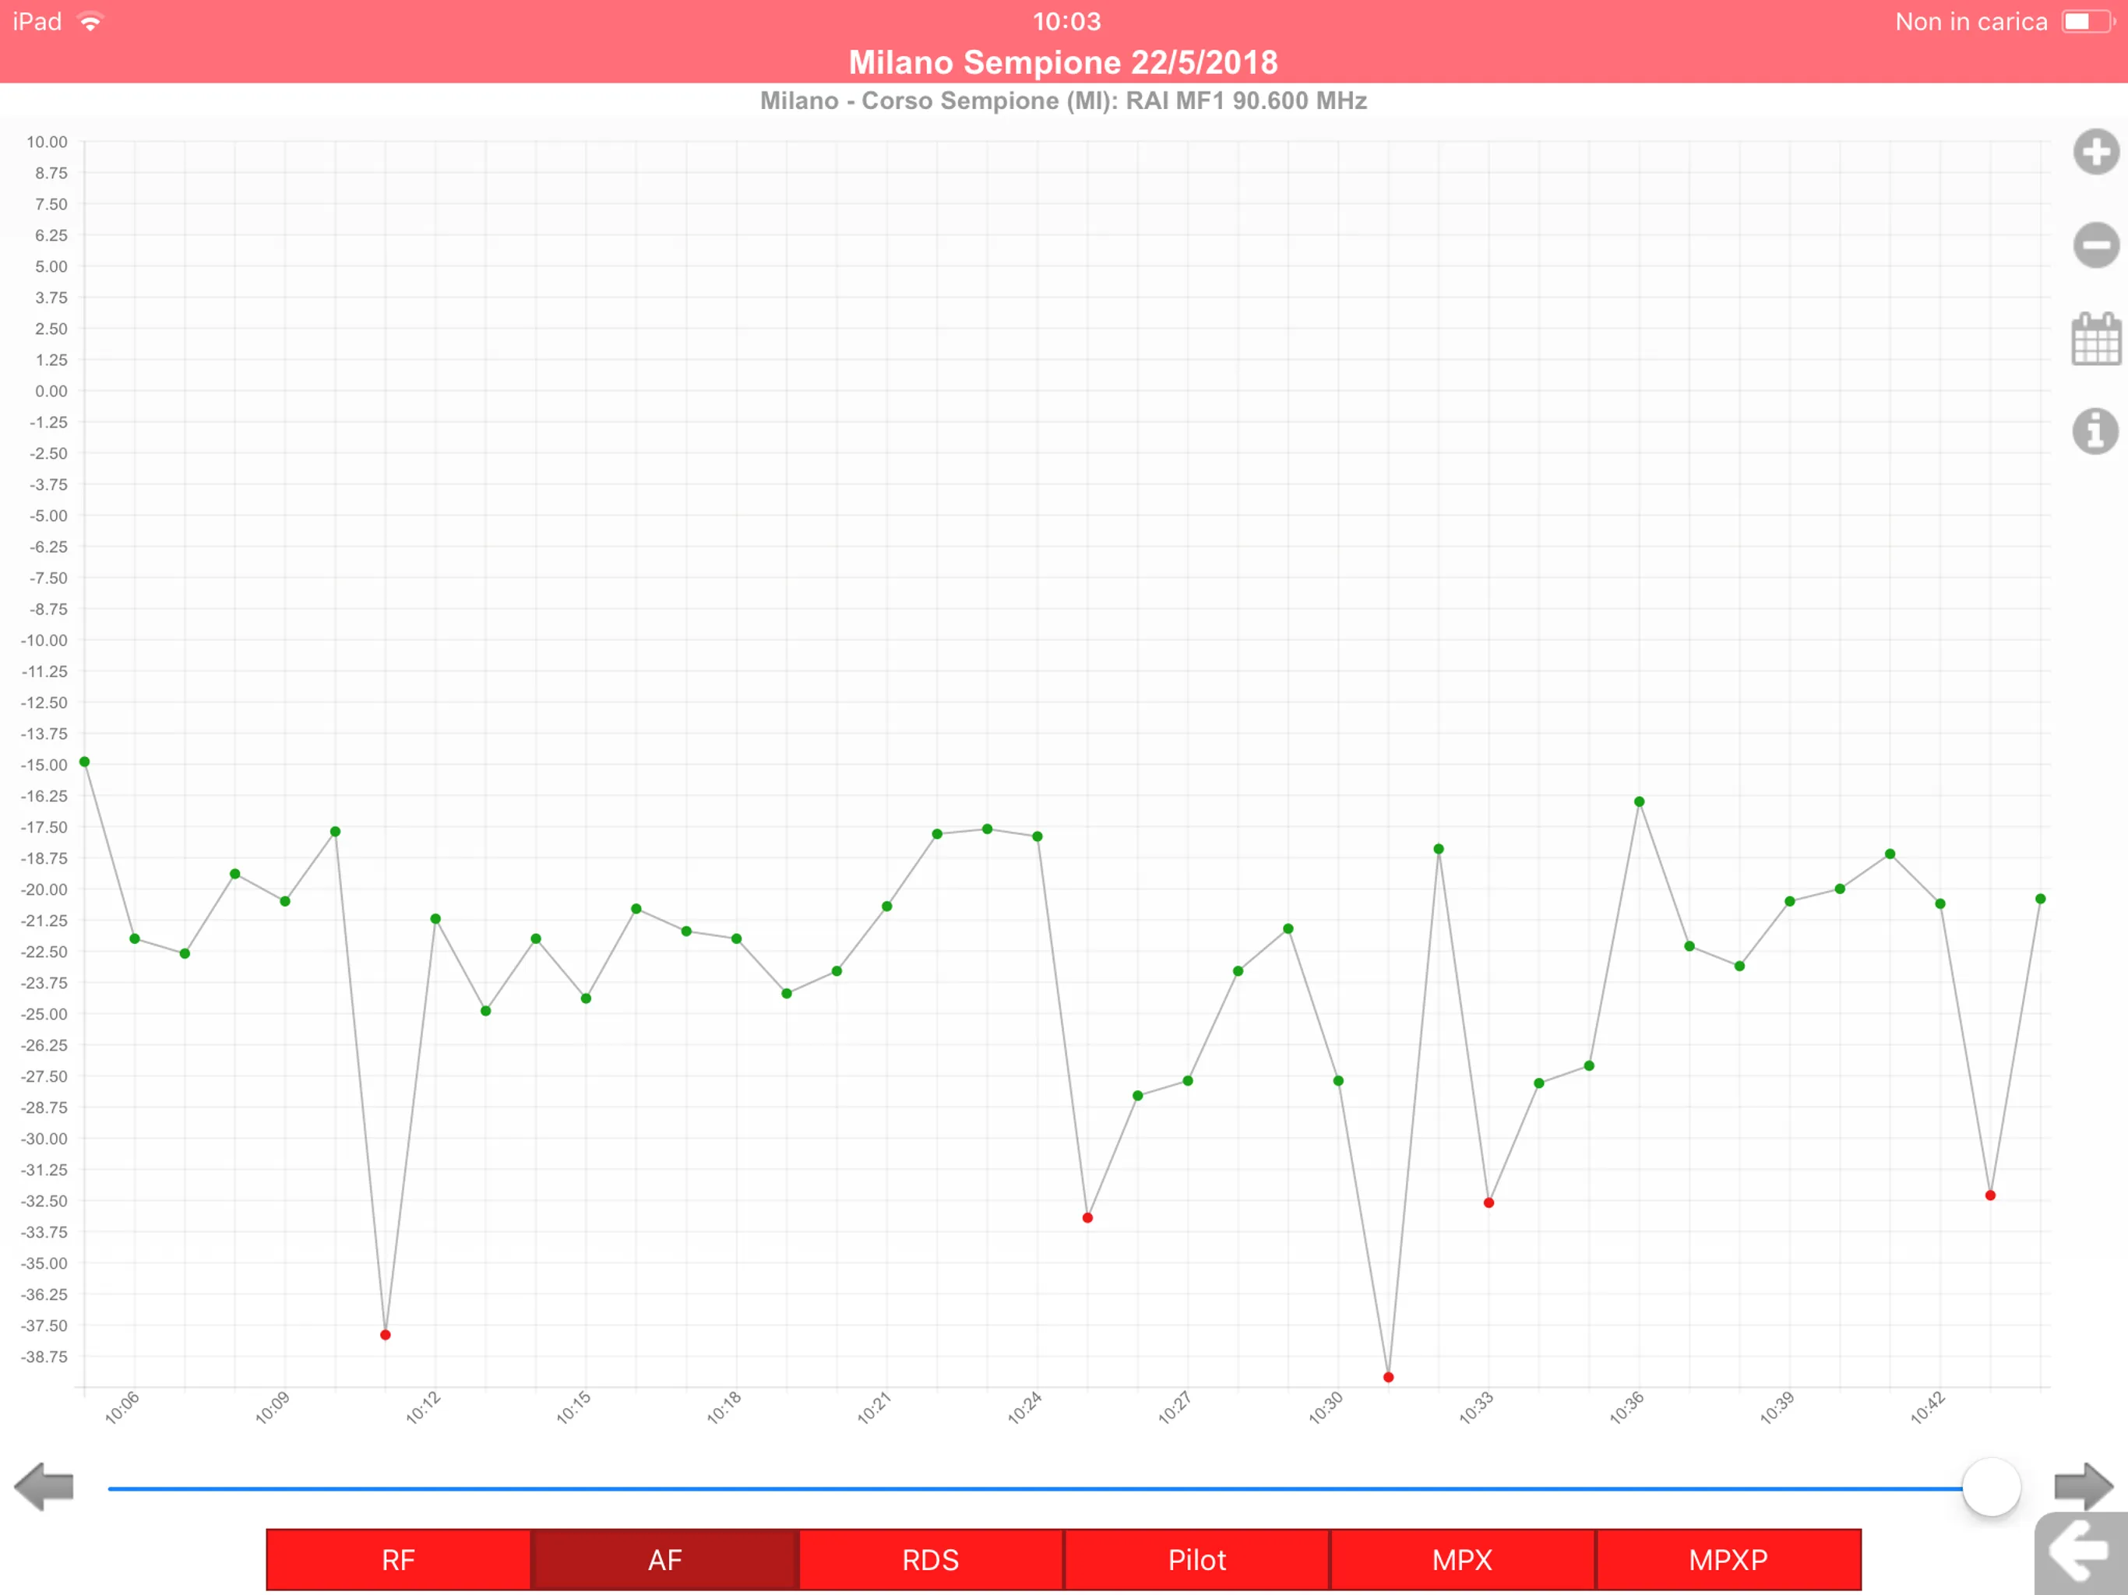The width and height of the screenshot is (2128, 1595).
Task: Open the calendar date picker
Action: tap(2095, 339)
